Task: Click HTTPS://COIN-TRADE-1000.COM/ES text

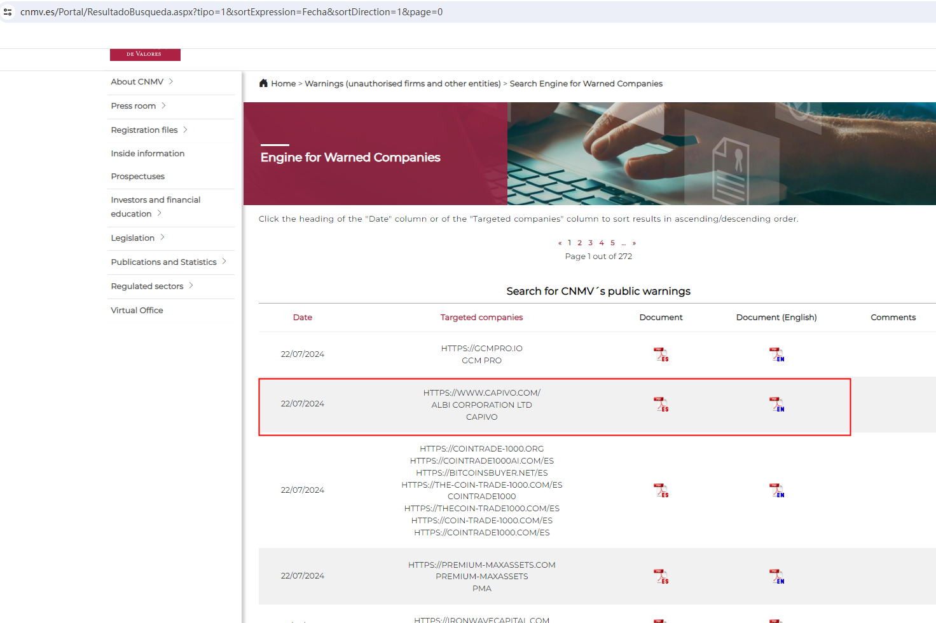Action: tap(482, 521)
